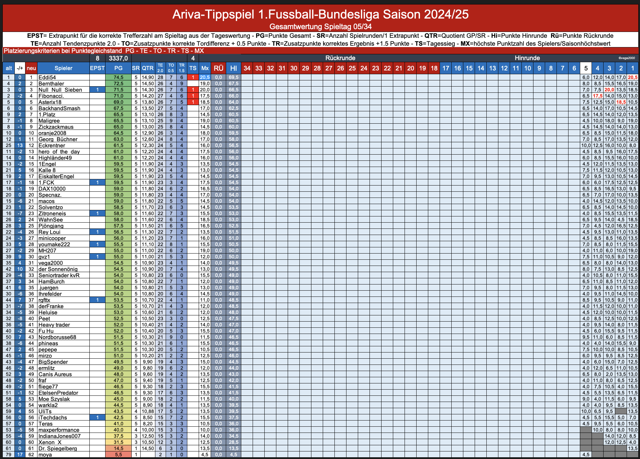The width and height of the screenshot is (640, 459).
Task: Click the red 'RÜ' column header
Action: point(219,68)
